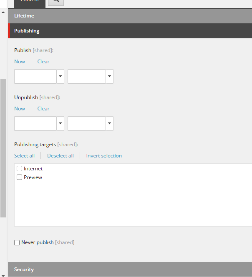Screen dimensions: 252x277
Task: Click Invert selection link
Action: click(x=104, y=156)
